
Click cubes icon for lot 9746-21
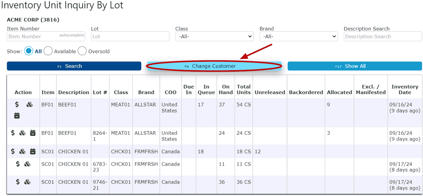(27, 182)
